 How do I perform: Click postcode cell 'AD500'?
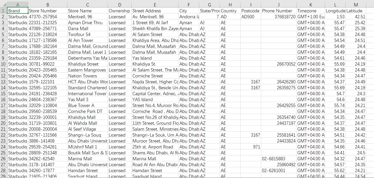(x=251, y=17)
